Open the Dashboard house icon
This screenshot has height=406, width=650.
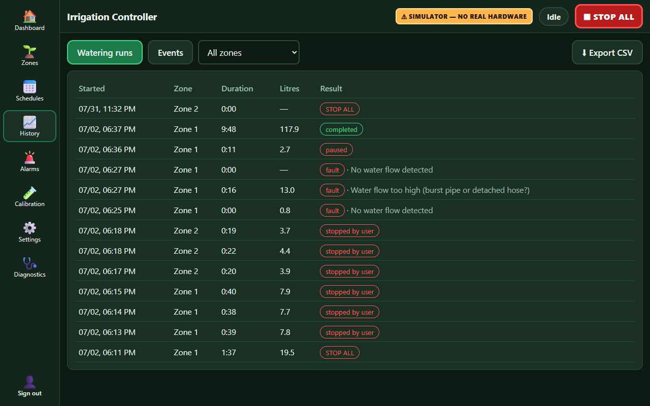pos(29,17)
